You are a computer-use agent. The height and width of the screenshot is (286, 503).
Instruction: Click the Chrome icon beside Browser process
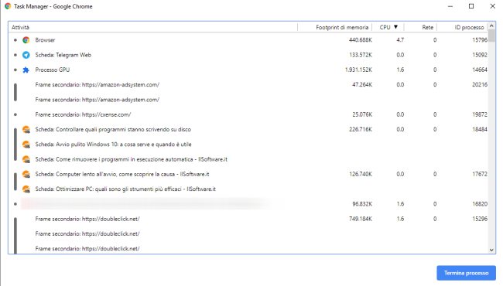pos(26,40)
